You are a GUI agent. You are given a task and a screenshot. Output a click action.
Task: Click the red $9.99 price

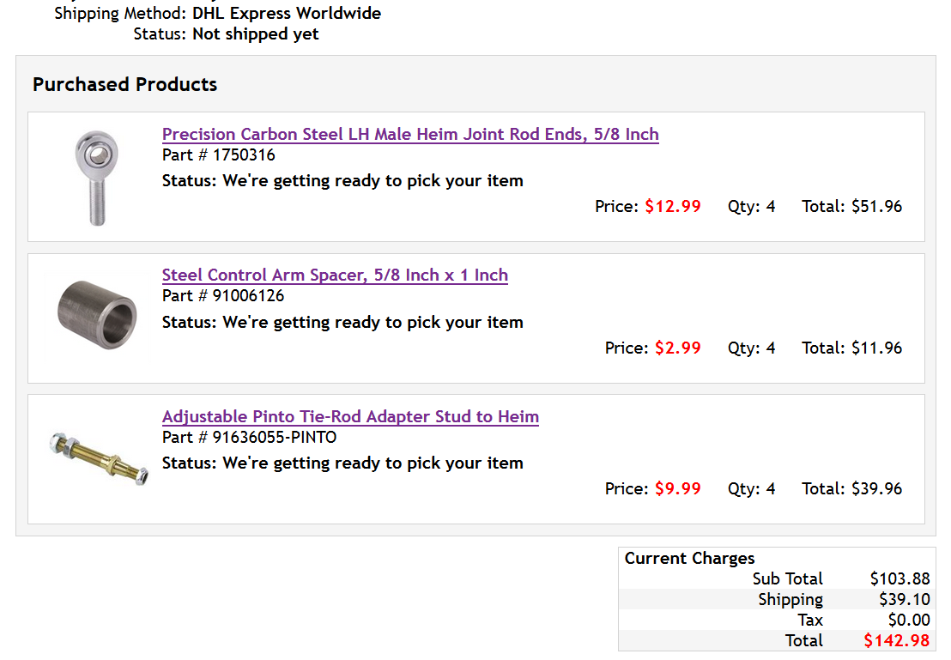coord(677,488)
